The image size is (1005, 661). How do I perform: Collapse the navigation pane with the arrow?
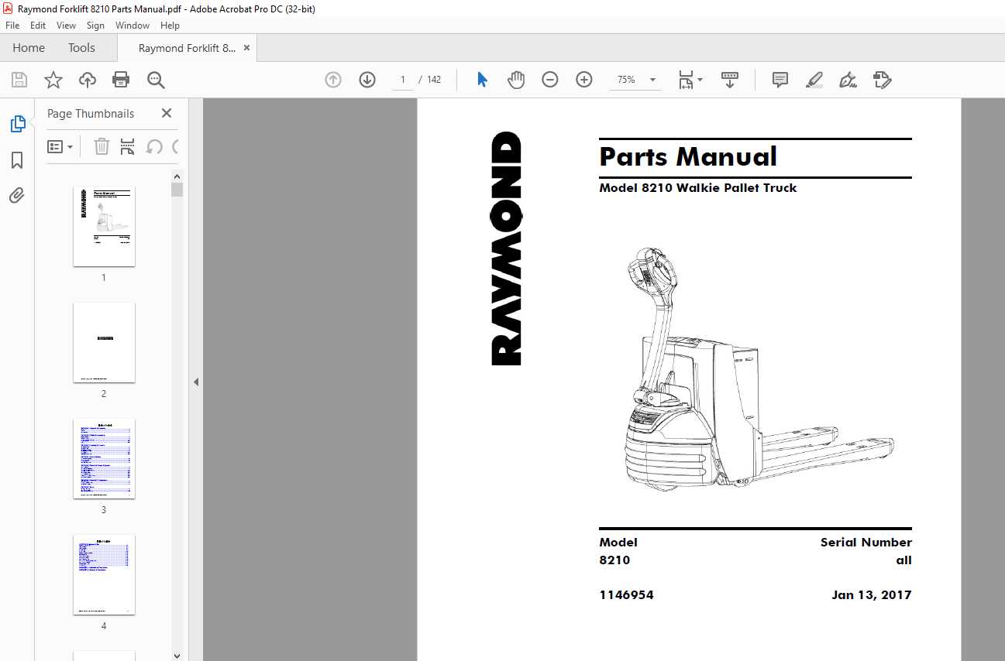pos(196,382)
